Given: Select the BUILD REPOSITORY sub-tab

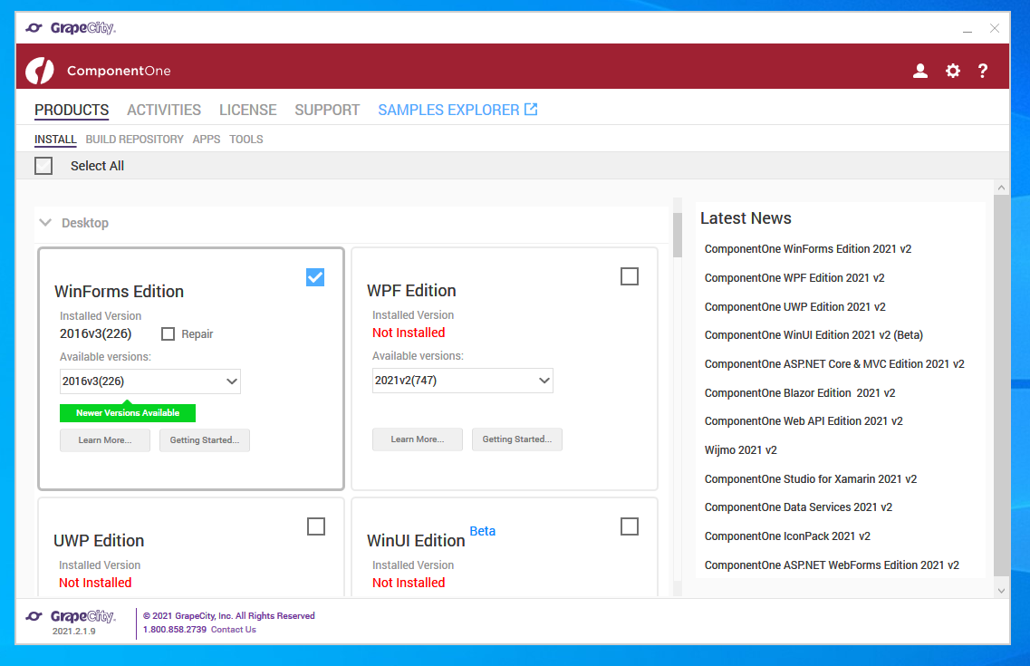Looking at the screenshot, I should click(x=135, y=140).
